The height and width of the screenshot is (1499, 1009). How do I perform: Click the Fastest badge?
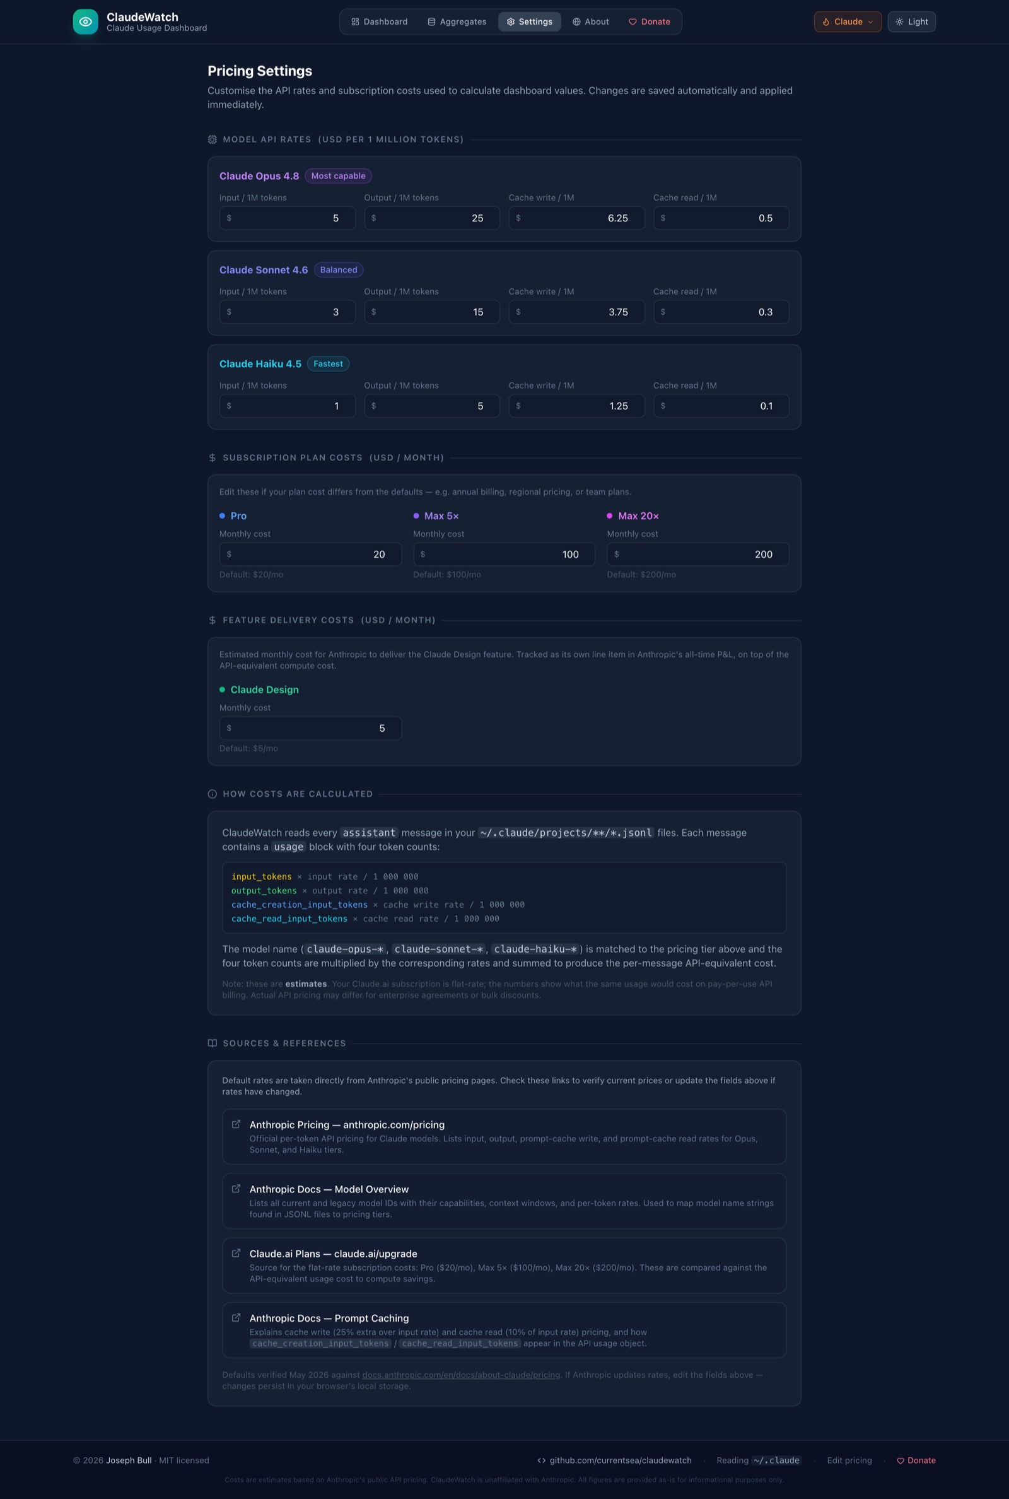pos(328,364)
